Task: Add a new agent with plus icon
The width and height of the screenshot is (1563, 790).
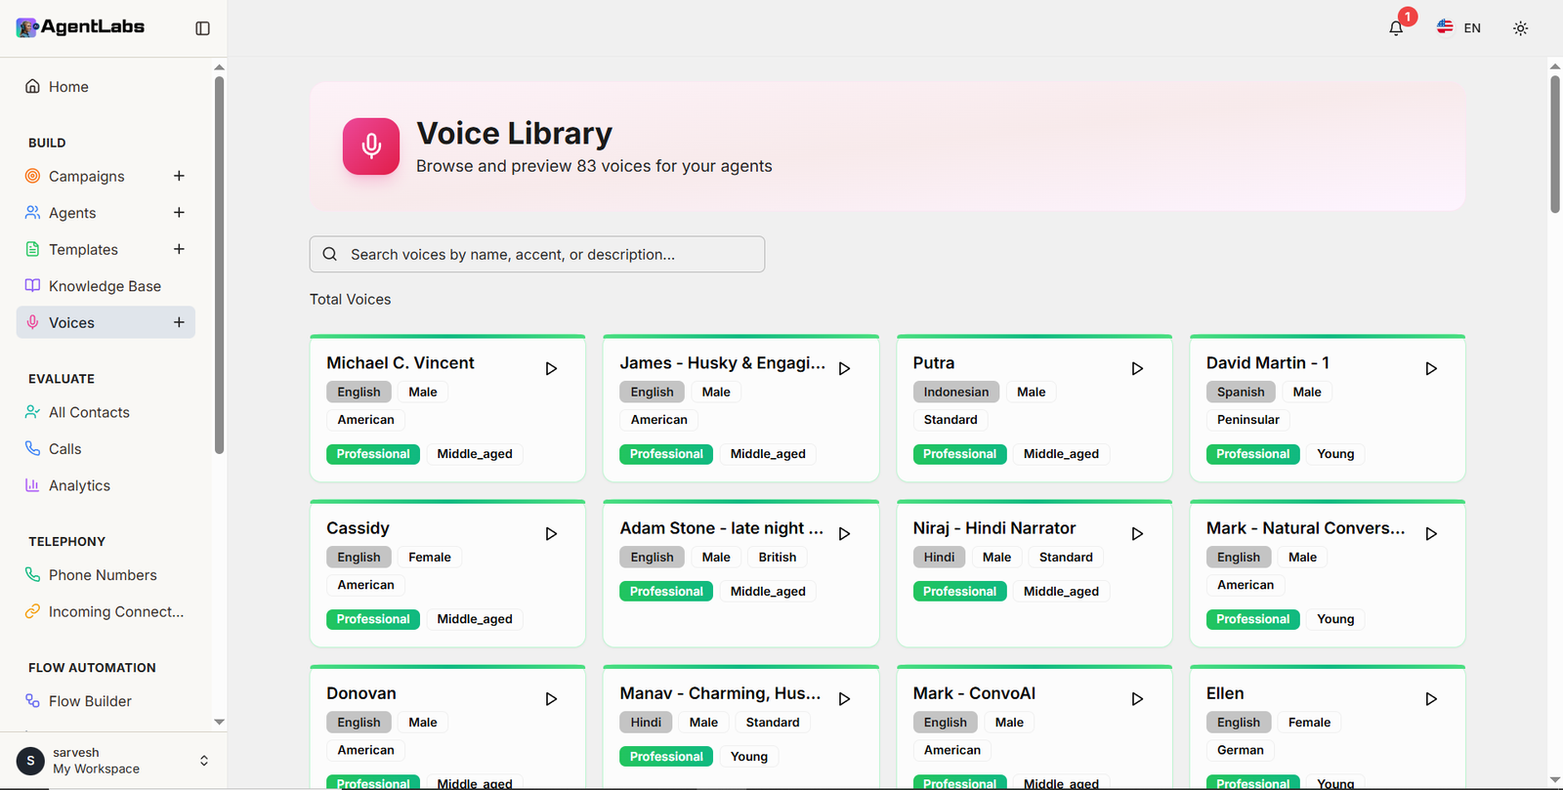Action: click(x=179, y=213)
